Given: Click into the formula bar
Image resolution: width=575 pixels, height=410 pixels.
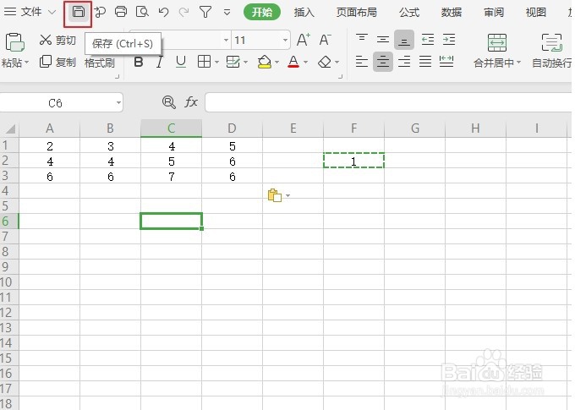Looking at the screenshot, I should click(389, 102).
